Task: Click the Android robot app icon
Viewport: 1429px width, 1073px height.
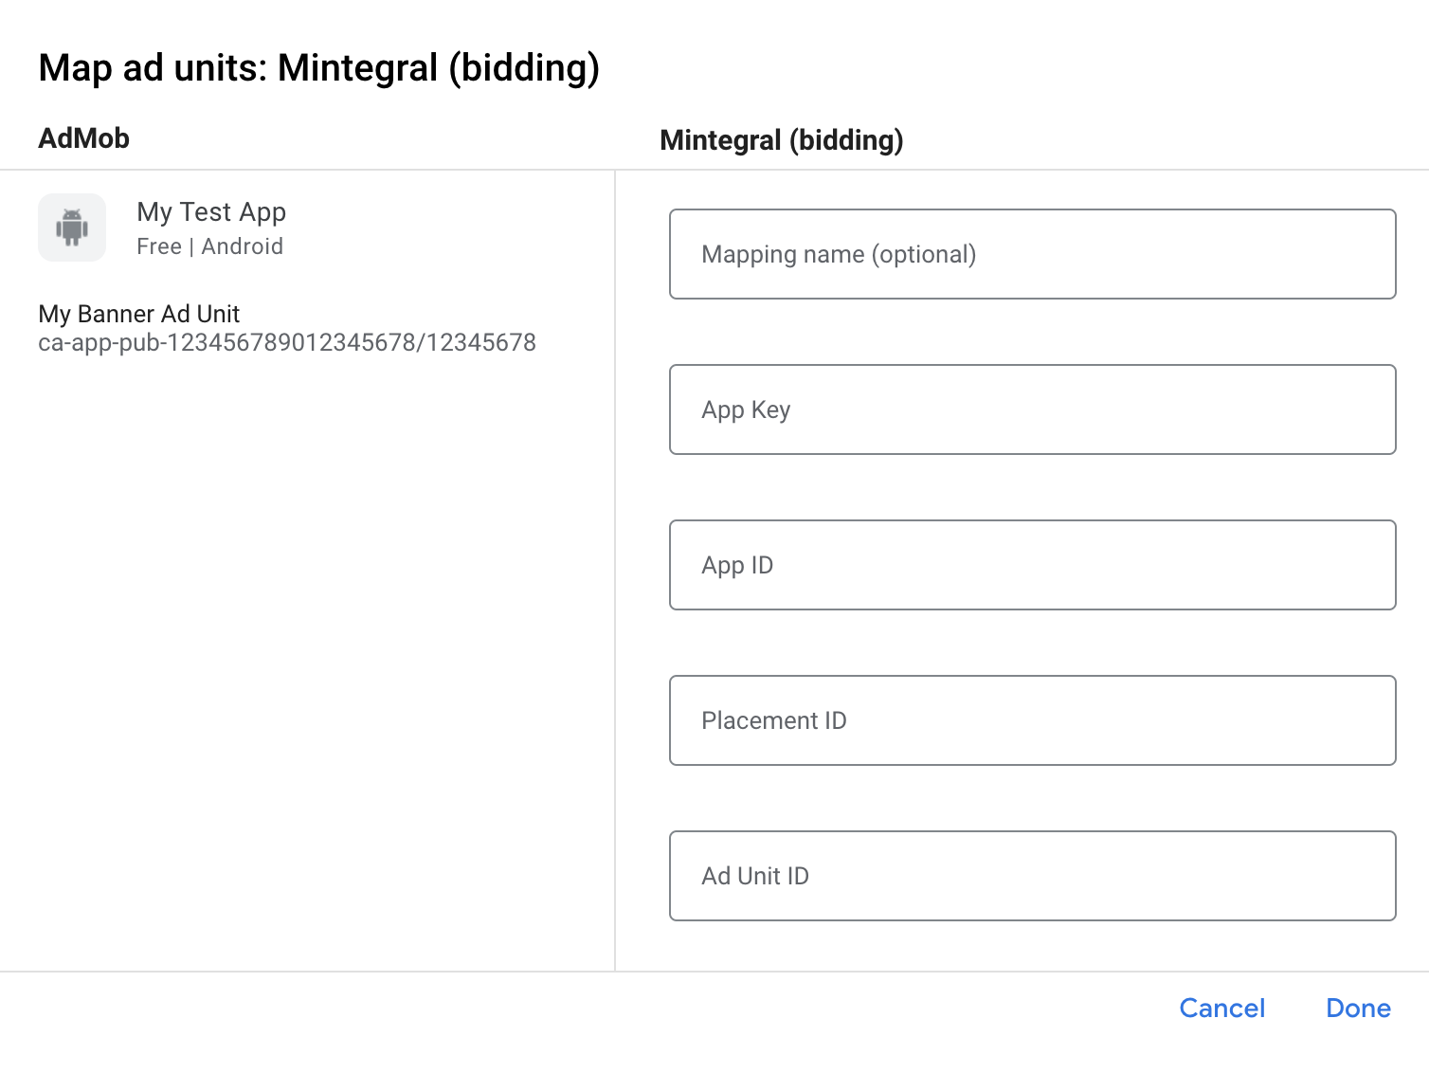Action: point(72,227)
